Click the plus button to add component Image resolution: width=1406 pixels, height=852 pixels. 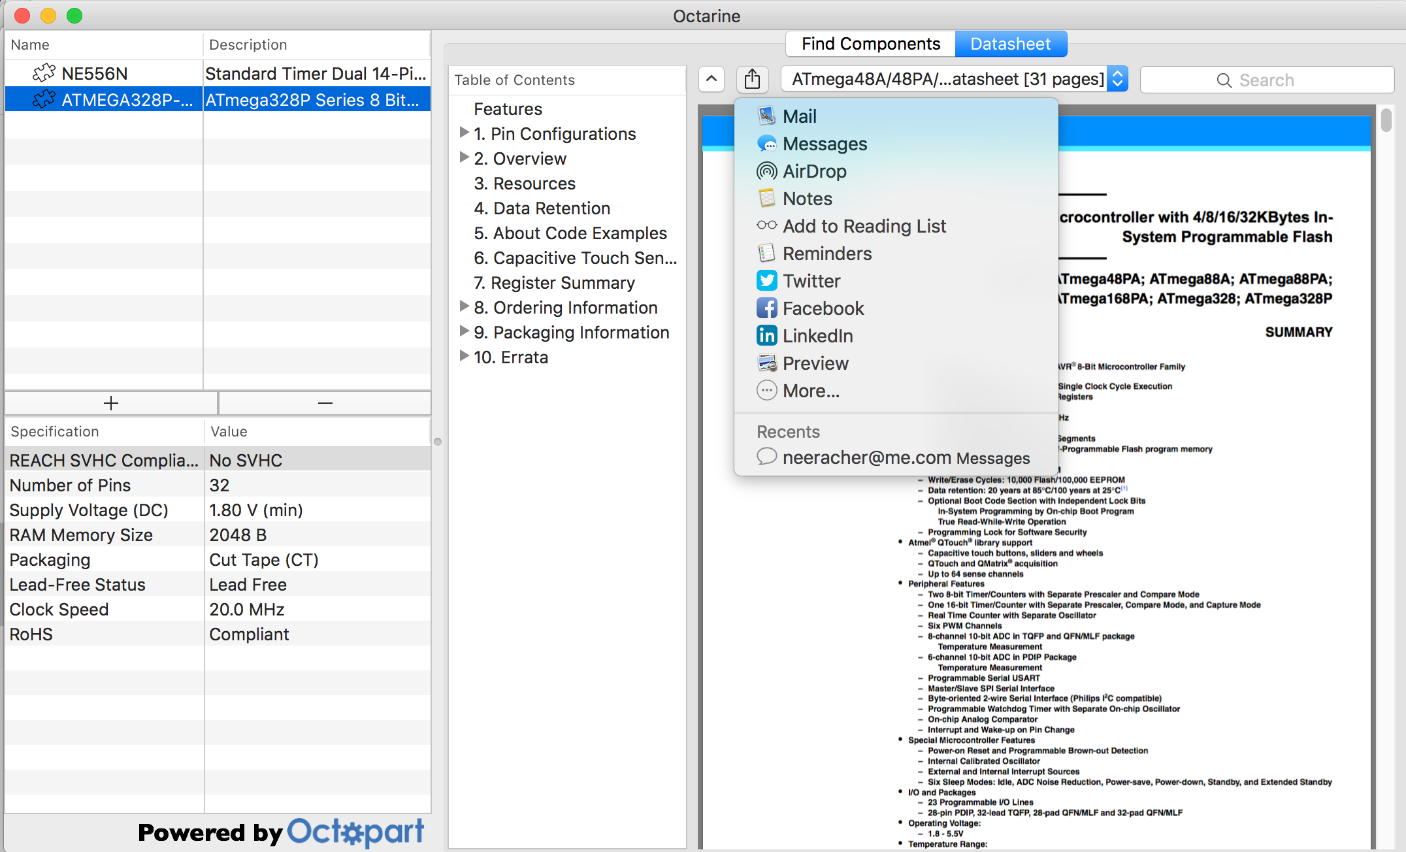pos(111,403)
